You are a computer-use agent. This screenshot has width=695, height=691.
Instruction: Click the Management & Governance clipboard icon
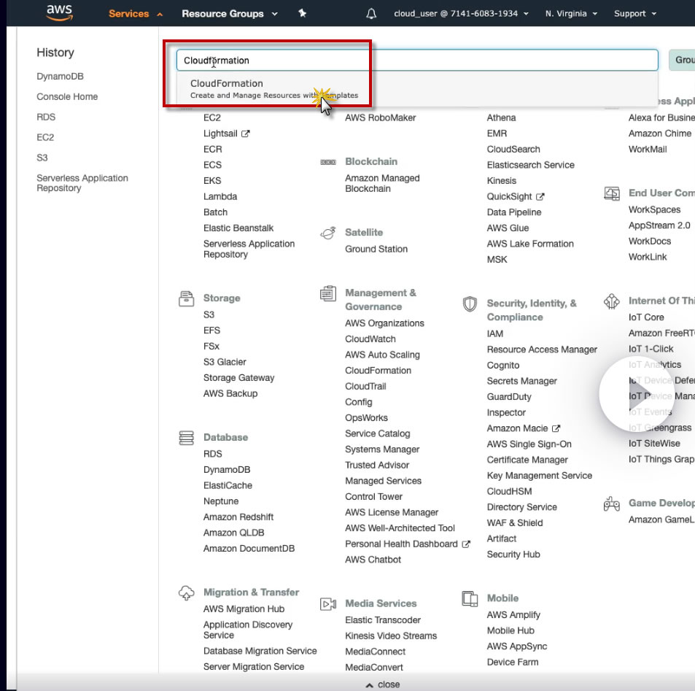point(328,293)
